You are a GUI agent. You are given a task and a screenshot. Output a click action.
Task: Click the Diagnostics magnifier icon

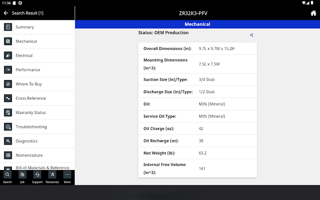[x=8, y=141]
